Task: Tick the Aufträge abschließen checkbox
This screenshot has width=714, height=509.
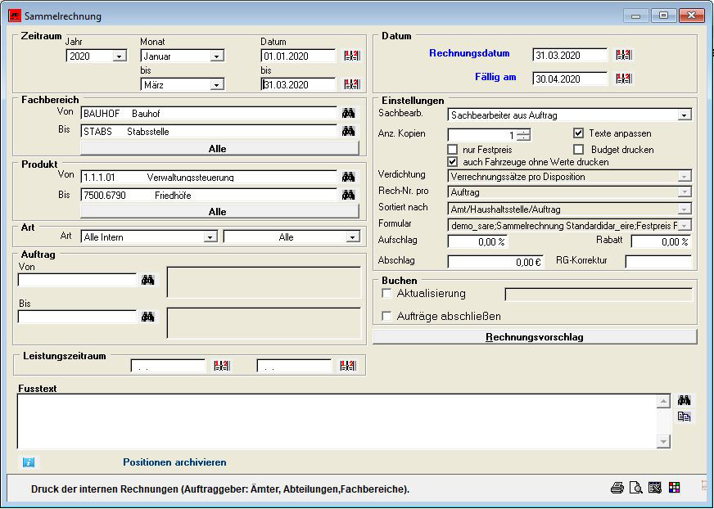Action: [x=387, y=316]
